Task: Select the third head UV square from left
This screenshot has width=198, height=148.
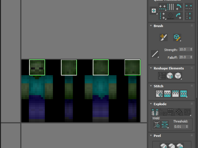Action: (101, 67)
